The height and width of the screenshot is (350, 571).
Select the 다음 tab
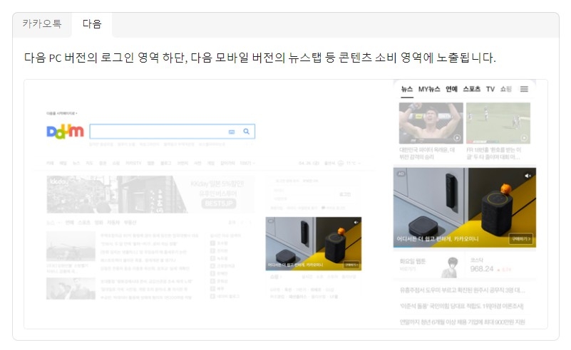pyautogui.click(x=92, y=24)
